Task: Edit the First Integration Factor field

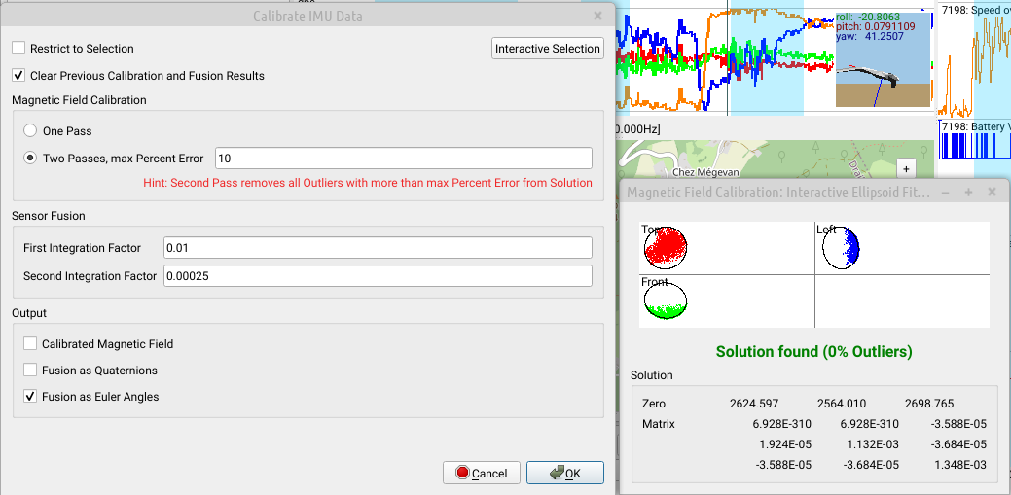Action: click(378, 247)
